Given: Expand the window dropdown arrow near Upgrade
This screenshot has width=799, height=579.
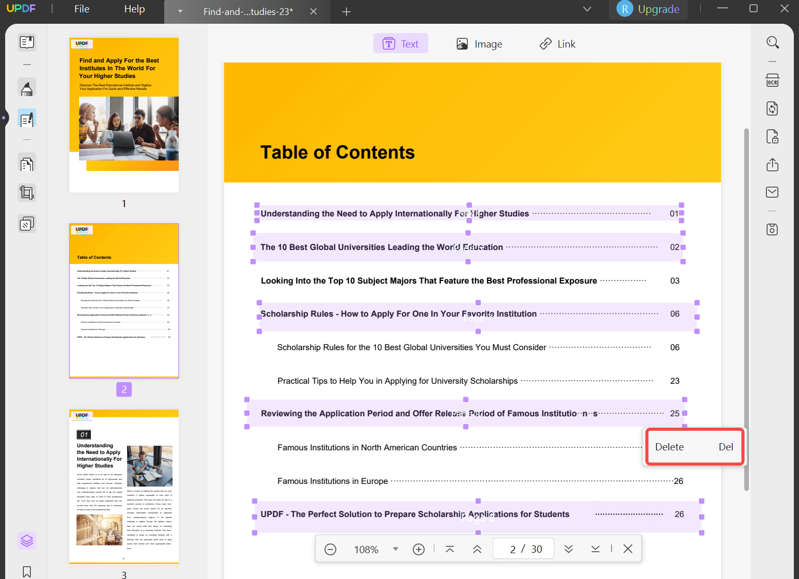Looking at the screenshot, I should [587, 9].
